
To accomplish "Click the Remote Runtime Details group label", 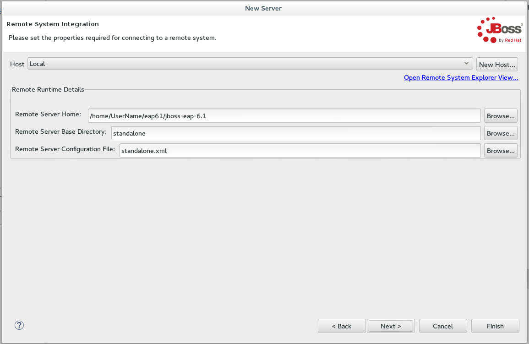I will (x=48, y=89).
